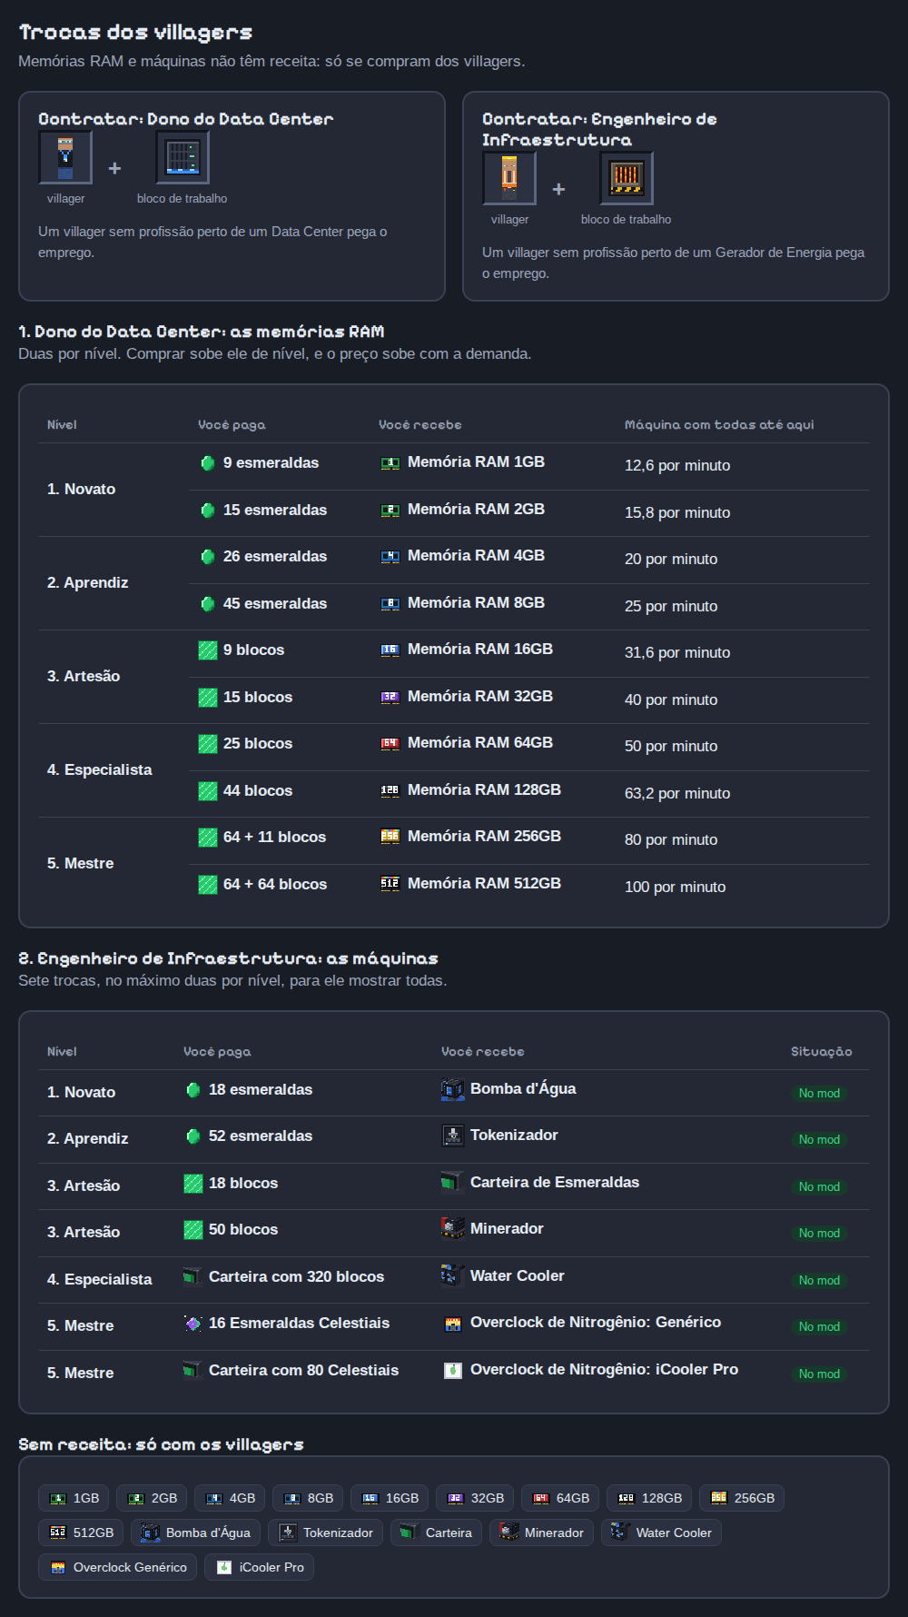
Task: Click the "No mod" badge in the Bomba d'Água row
Action: pos(819,1093)
